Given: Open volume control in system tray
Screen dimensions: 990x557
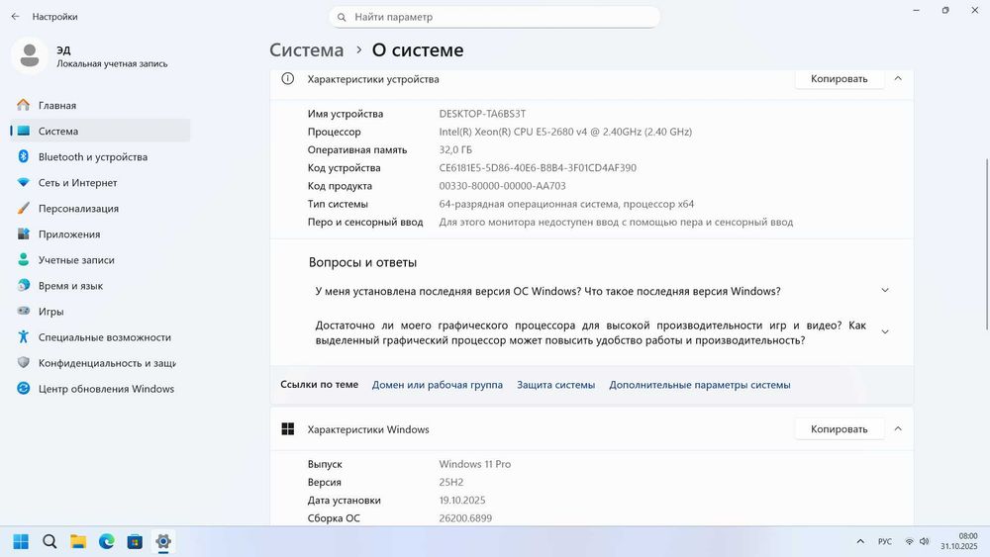Looking at the screenshot, I should pyautogui.click(x=925, y=541).
